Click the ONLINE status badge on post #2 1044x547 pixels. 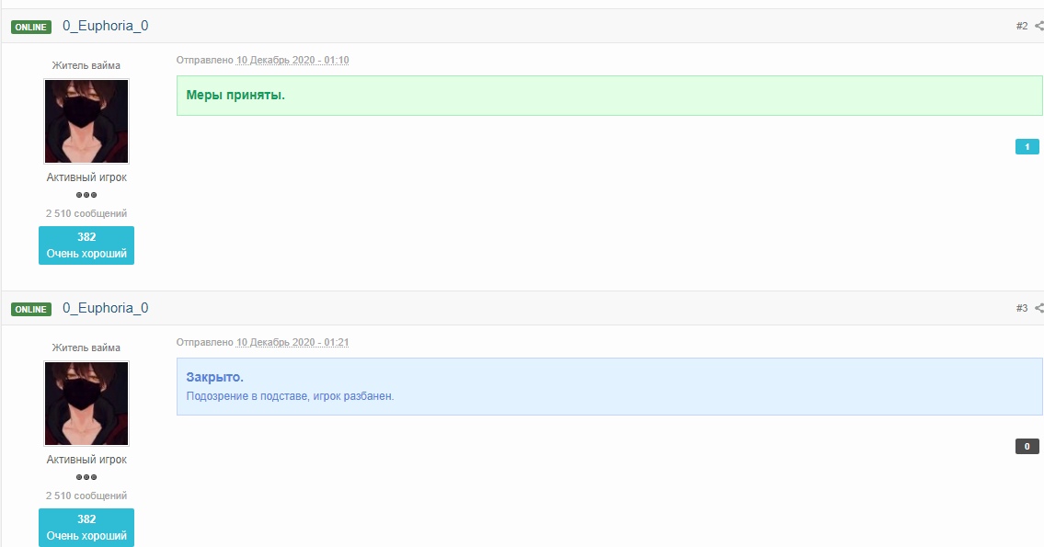click(x=31, y=28)
